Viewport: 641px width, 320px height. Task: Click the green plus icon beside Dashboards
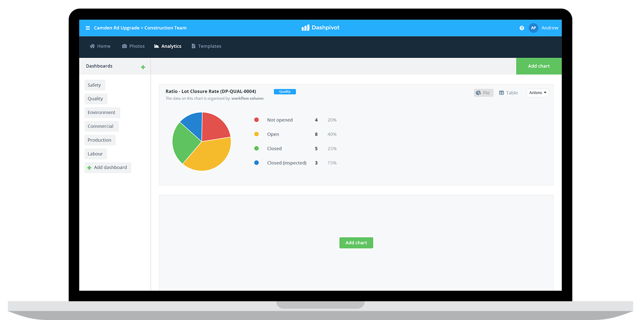pyautogui.click(x=143, y=67)
